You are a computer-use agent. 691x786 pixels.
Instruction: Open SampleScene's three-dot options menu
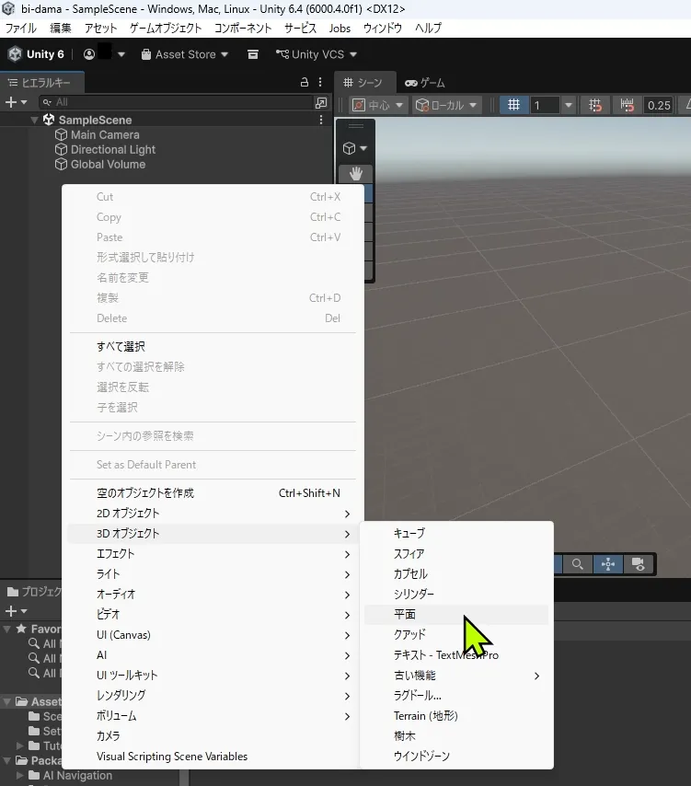(320, 120)
